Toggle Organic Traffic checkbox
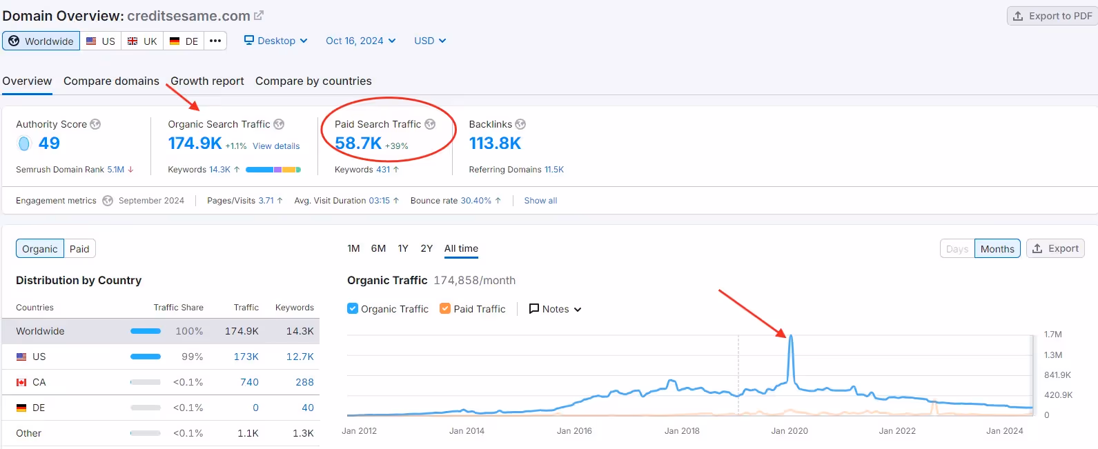 353,308
